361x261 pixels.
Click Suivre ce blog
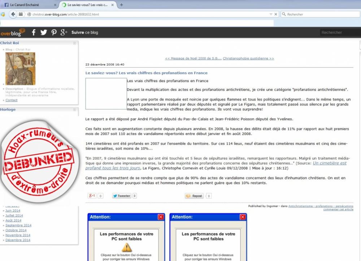click(x=85, y=32)
